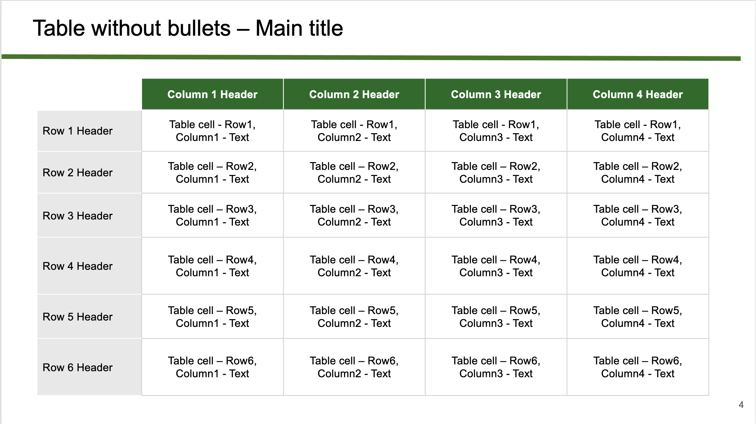Select the green divider line under title
The width and height of the screenshot is (756, 424).
tap(371, 57)
